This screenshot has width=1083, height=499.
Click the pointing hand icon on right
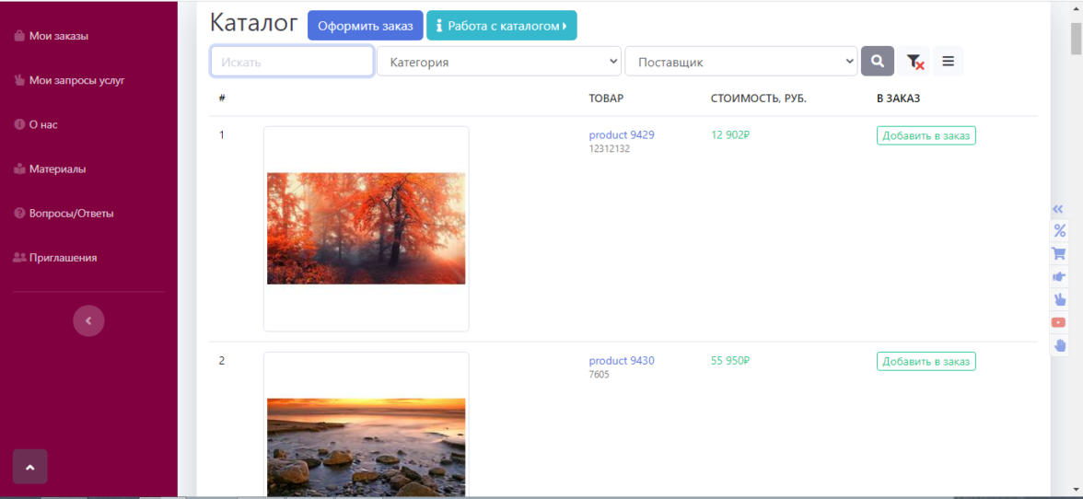(x=1059, y=277)
